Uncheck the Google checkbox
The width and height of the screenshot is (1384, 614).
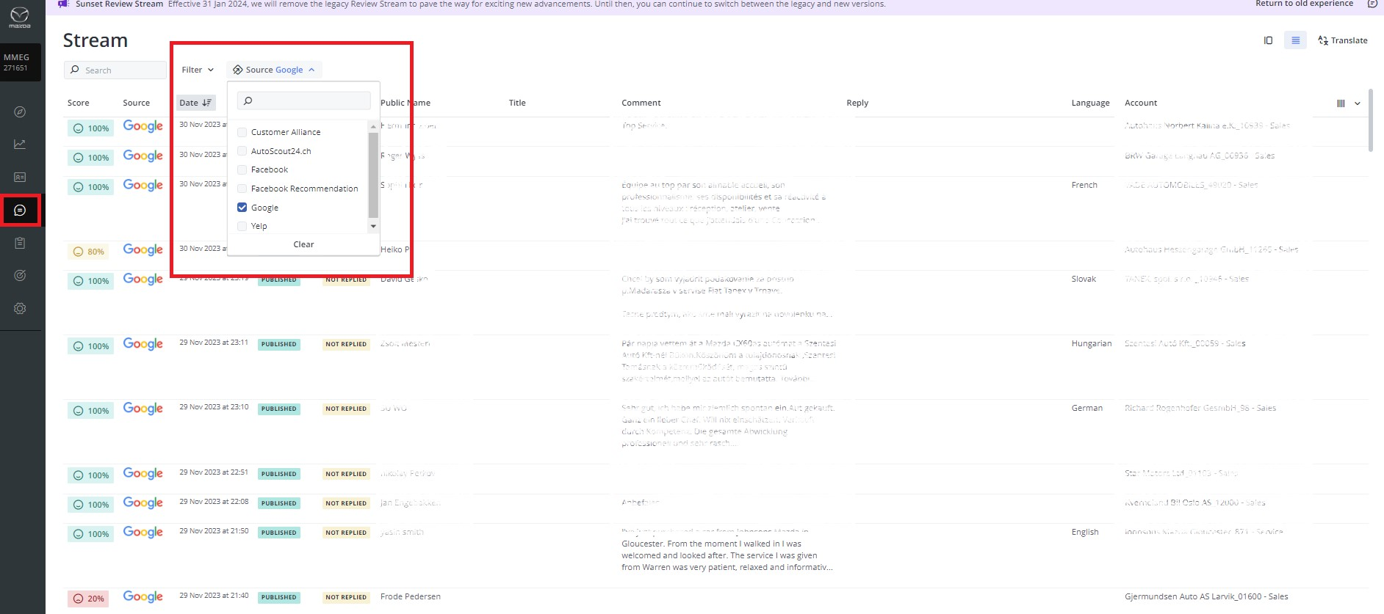(x=242, y=208)
